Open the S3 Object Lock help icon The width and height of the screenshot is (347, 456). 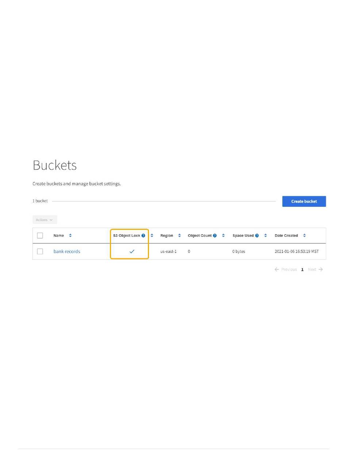pyautogui.click(x=143, y=236)
